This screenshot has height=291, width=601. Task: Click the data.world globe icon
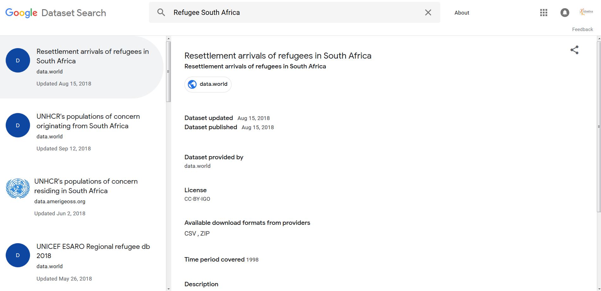point(192,84)
